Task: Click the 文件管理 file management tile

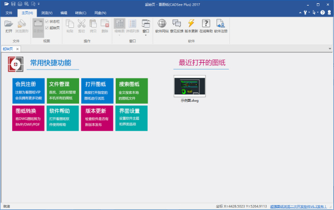Action: [63, 91]
